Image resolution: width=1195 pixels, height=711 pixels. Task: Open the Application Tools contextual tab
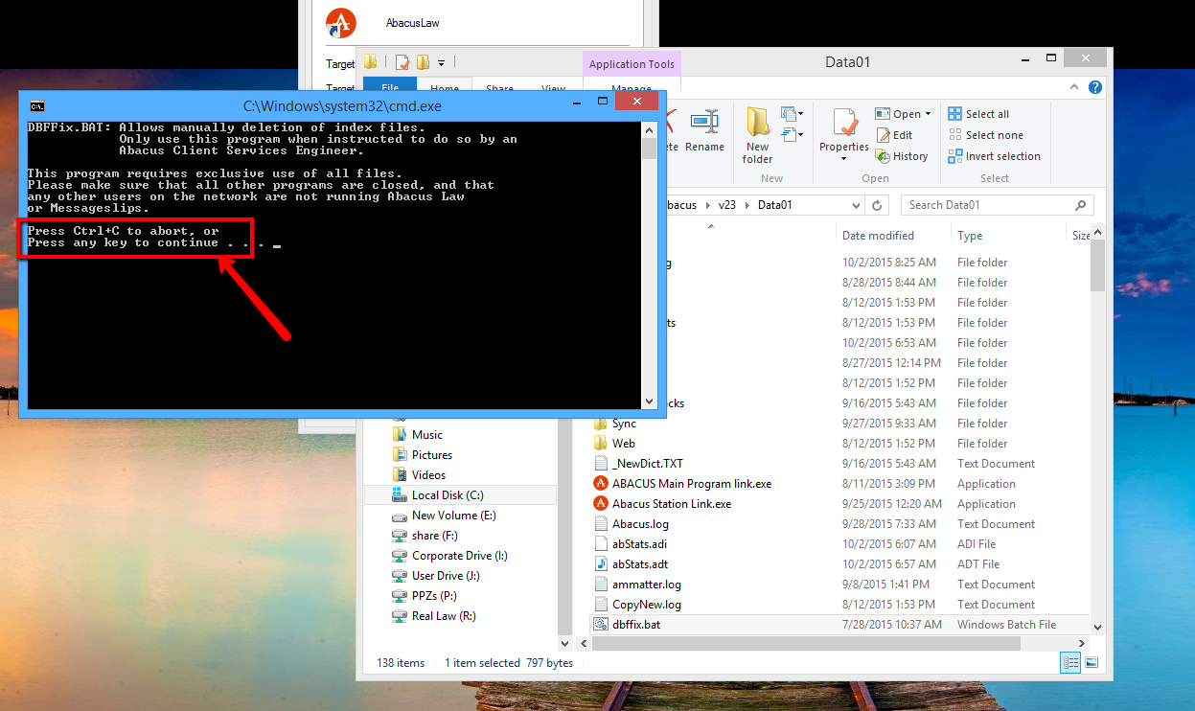(632, 64)
